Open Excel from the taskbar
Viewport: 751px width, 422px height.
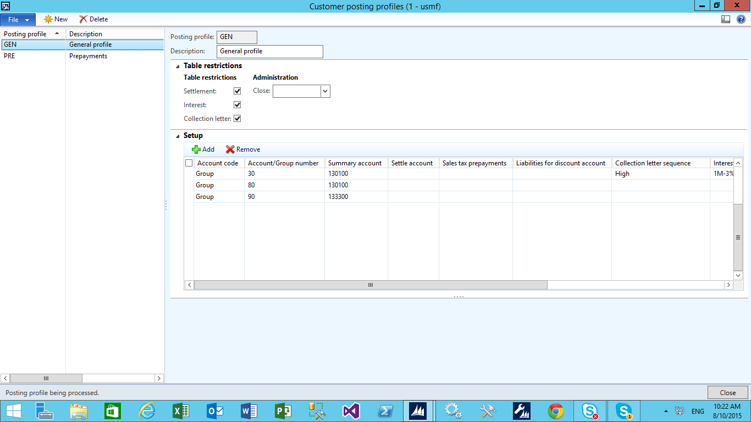[x=181, y=411]
